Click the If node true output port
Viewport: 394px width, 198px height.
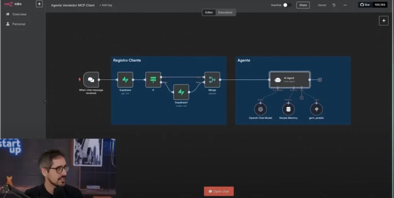point(161,77)
